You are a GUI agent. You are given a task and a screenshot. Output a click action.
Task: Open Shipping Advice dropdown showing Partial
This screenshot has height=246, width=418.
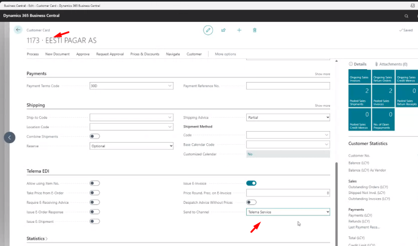[x=288, y=117]
